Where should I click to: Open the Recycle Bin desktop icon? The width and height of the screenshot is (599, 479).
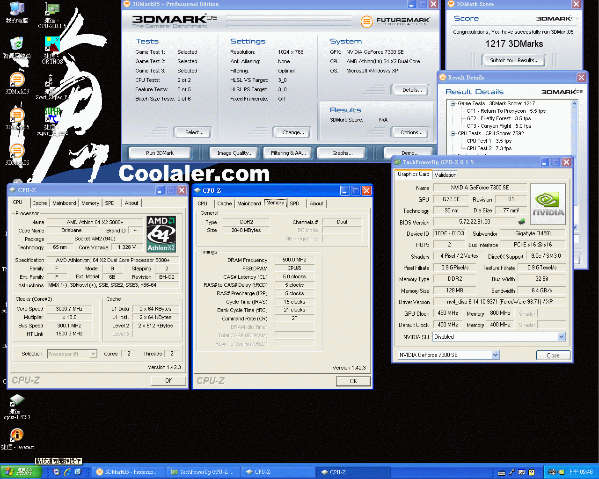pyautogui.click(x=17, y=45)
